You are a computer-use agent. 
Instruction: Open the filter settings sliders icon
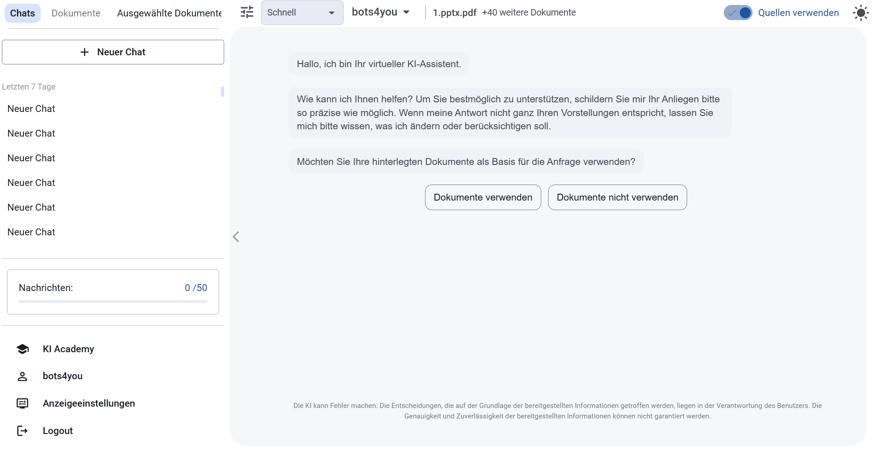coord(247,12)
